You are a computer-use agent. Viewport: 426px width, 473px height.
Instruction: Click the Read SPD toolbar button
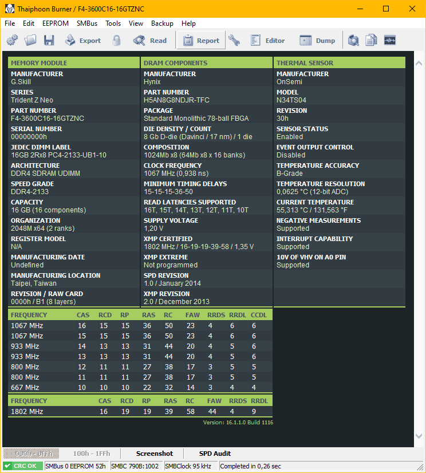[150, 40]
